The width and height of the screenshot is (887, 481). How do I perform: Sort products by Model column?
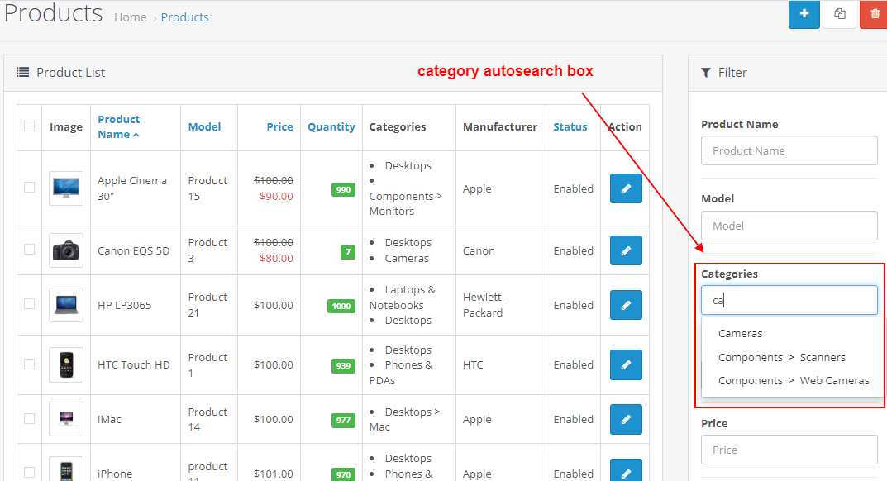pyautogui.click(x=203, y=126)
